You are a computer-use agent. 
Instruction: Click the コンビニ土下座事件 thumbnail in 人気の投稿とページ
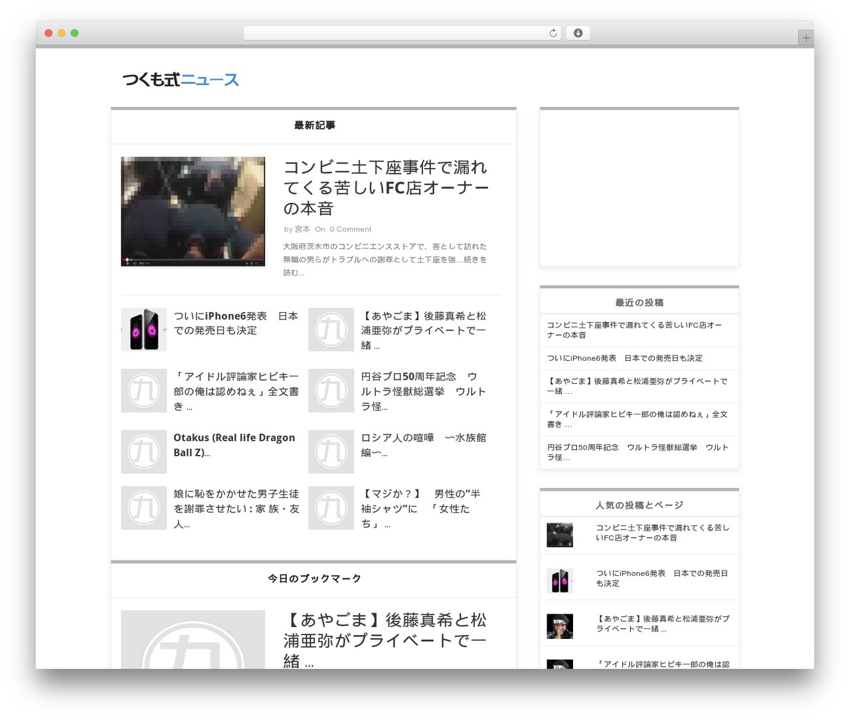(x=560, y=535)
